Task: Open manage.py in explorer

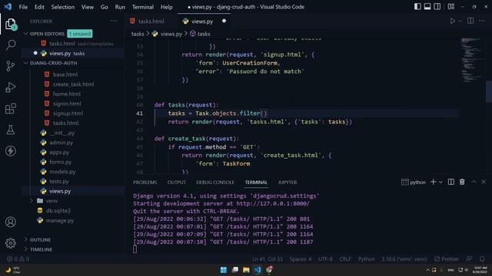Action: 60,220
